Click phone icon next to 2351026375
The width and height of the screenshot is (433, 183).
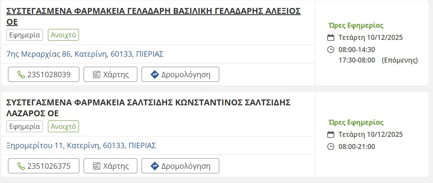(x=21, y=166)
